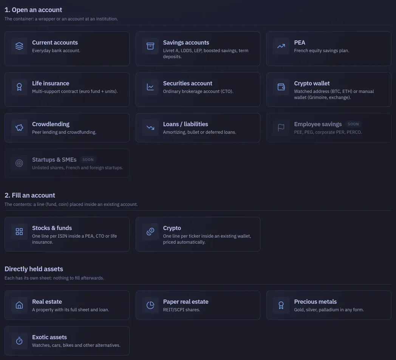The image size is (396, 360).
Task: Select the pie chart icon on Paper real estate
Action: (x=150, y=305)
